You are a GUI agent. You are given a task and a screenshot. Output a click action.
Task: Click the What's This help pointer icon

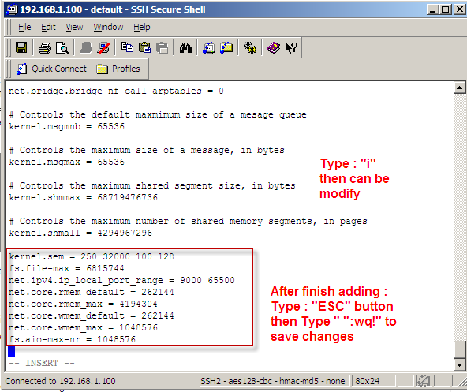[x=291, y=47]
